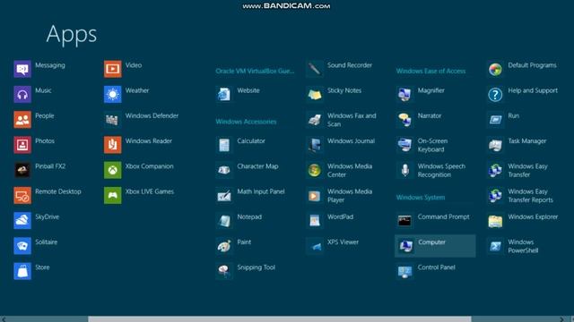Open the VirtualBox Website icon

pyautogui.click(x=224, y=94)
